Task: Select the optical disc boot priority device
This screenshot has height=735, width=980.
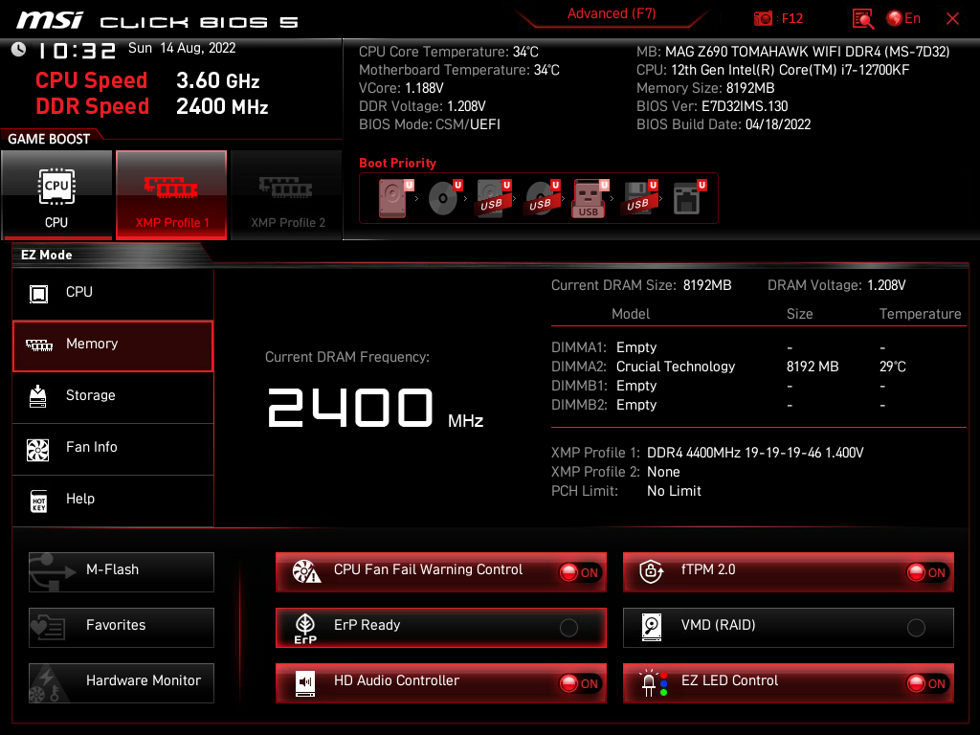Action: coord(444,198)
